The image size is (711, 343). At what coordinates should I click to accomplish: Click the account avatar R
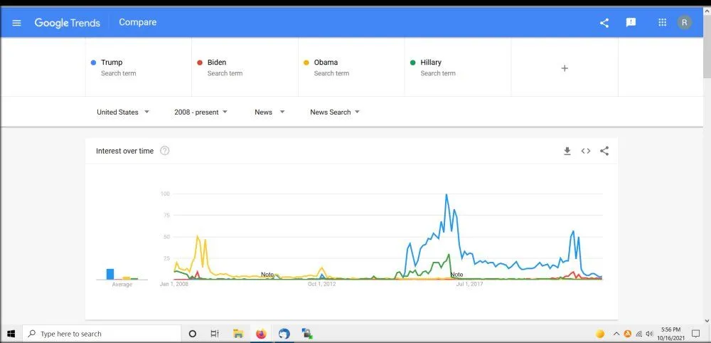pos(684,23)
